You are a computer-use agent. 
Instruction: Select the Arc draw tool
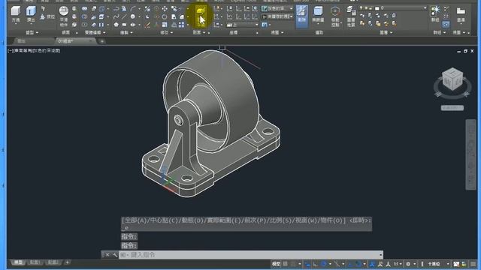pos(133,8)
